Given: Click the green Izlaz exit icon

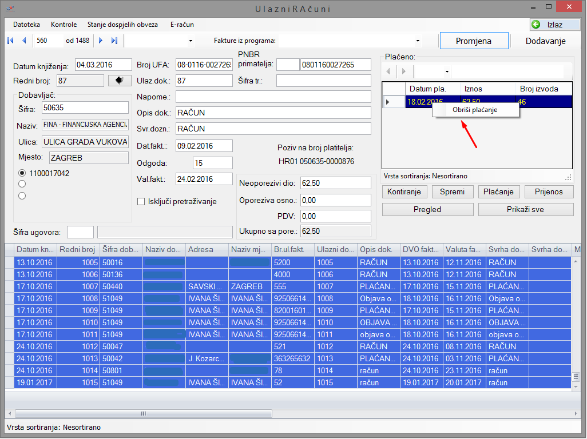Looking at the screenshot, I should tap(536, 25).
